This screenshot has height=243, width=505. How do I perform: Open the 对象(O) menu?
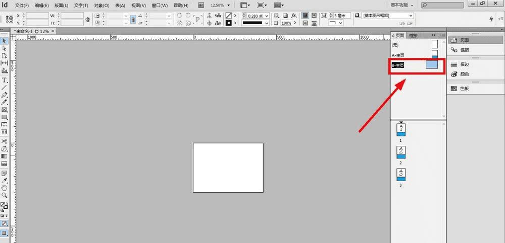point(102,6)
